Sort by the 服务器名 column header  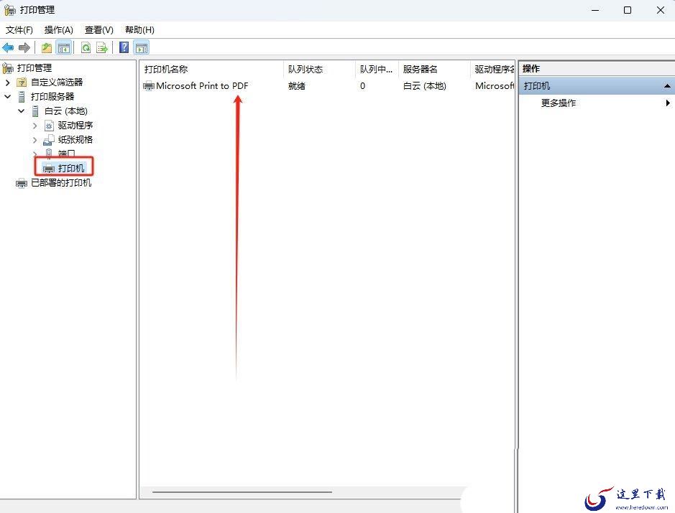tap(434, 69)
